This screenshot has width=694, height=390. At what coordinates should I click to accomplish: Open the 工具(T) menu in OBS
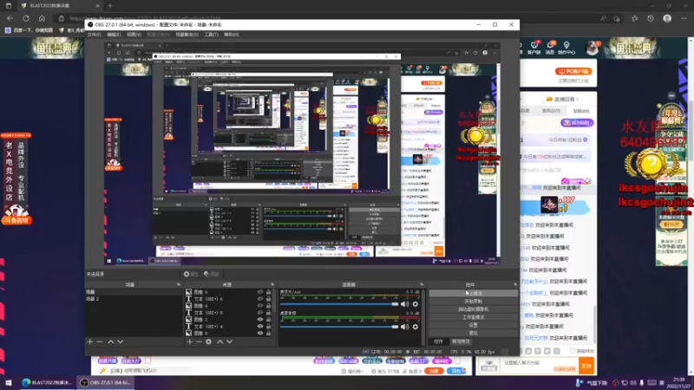[211, 35]
